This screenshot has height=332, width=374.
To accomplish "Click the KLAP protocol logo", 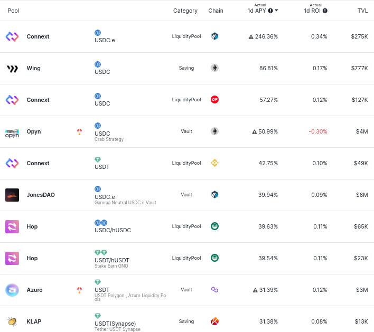I will pyautogui.click(x=12, y=321).
